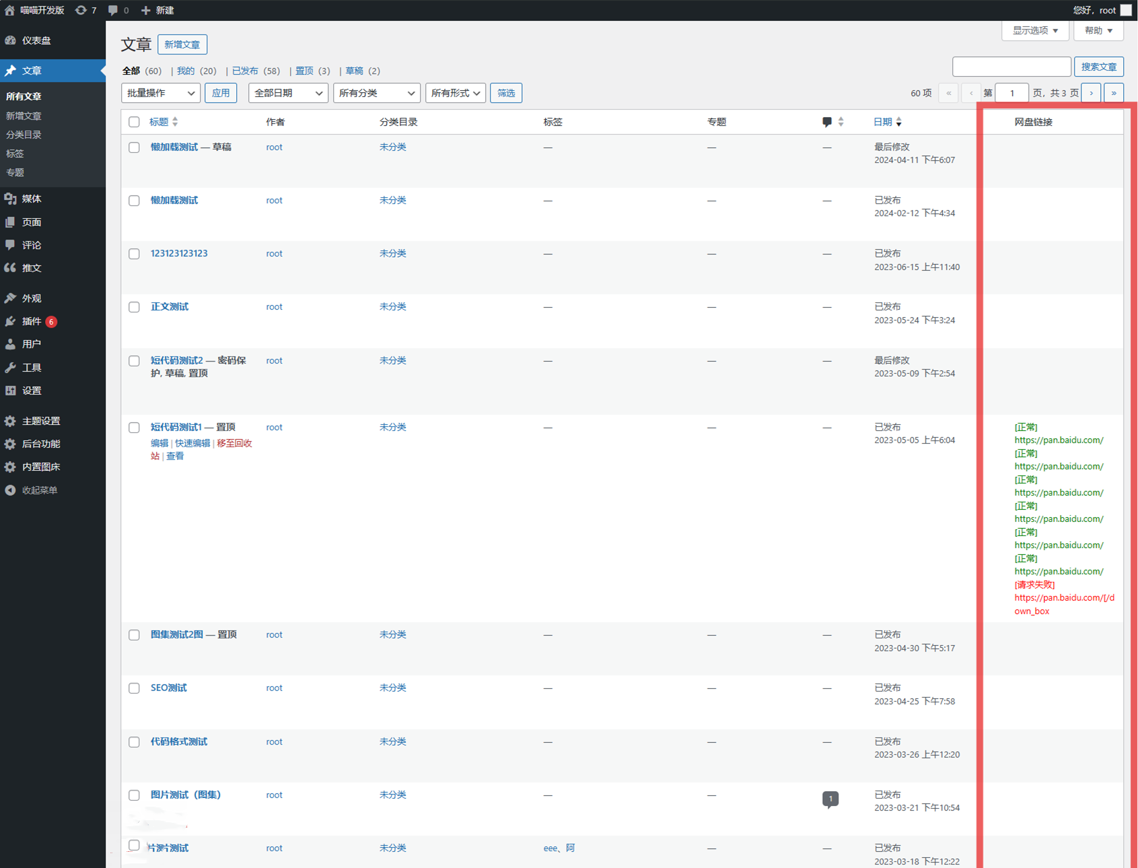Click the Users person icon in sidebar

pos(11,344)
